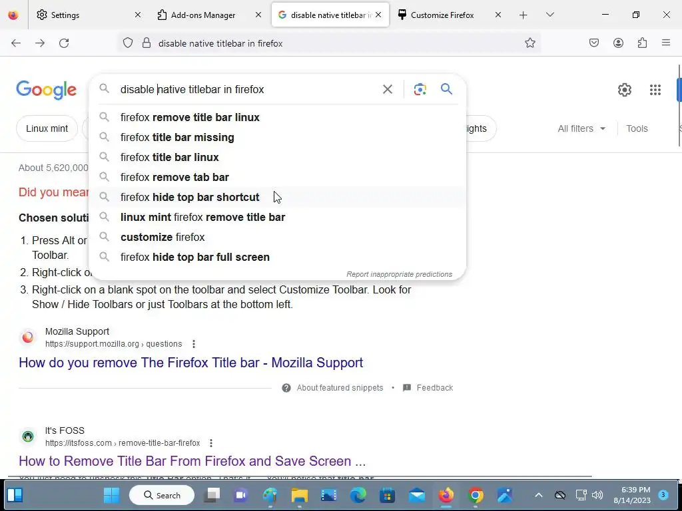
Task: Choose suggestion firefox remove tab bar
Action: (x=278, y=177)
